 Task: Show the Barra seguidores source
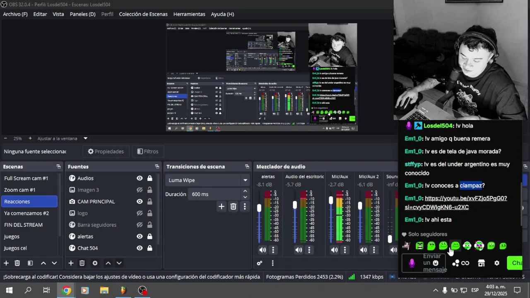point(140,225)
